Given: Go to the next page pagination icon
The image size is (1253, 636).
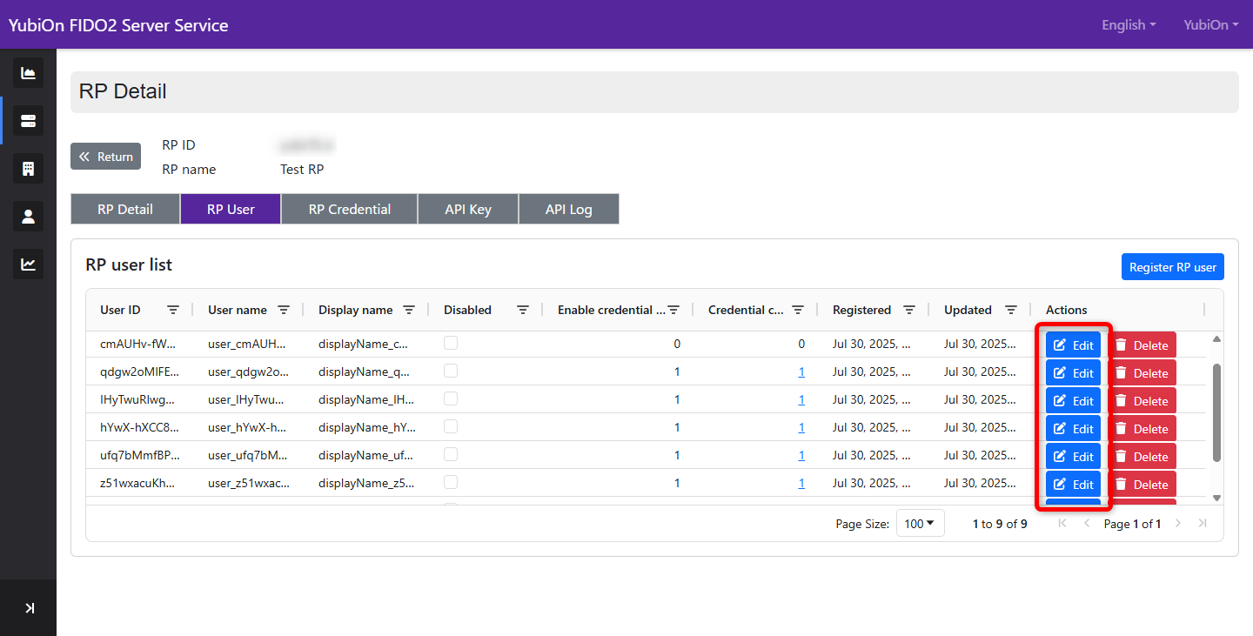Looking at the screenshot, I should [1178, 524].
